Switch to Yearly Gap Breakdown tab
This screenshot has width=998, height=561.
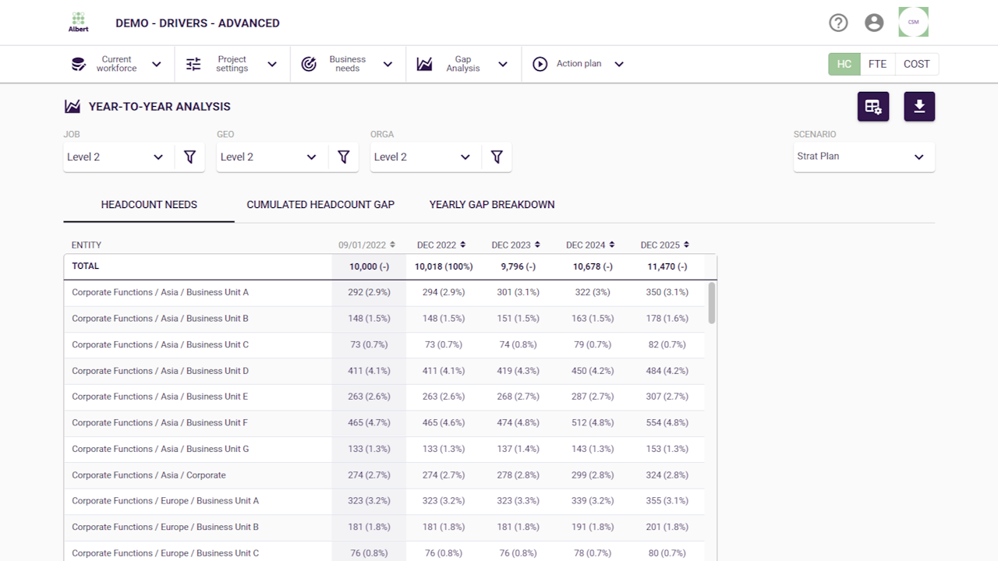(492, 205)
